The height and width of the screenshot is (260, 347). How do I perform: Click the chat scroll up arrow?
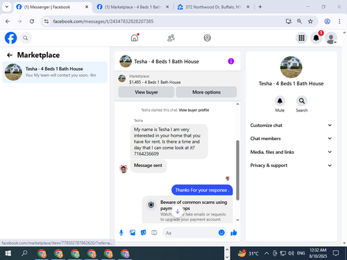[237, 104]
